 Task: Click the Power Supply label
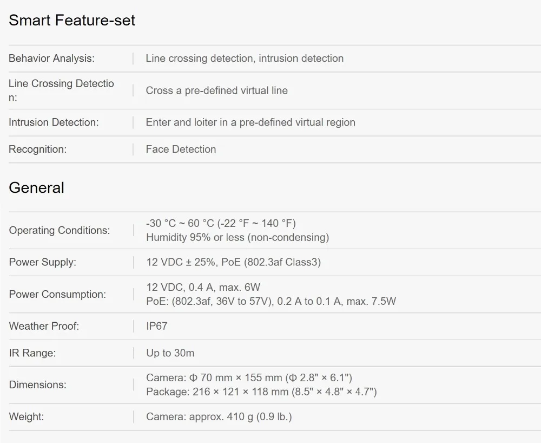tap(42, 263)
